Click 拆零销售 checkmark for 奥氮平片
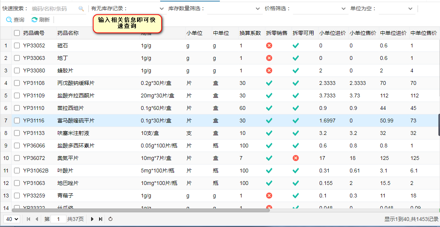The width and height of the screenshot is (440, 227). pos(269,158)
